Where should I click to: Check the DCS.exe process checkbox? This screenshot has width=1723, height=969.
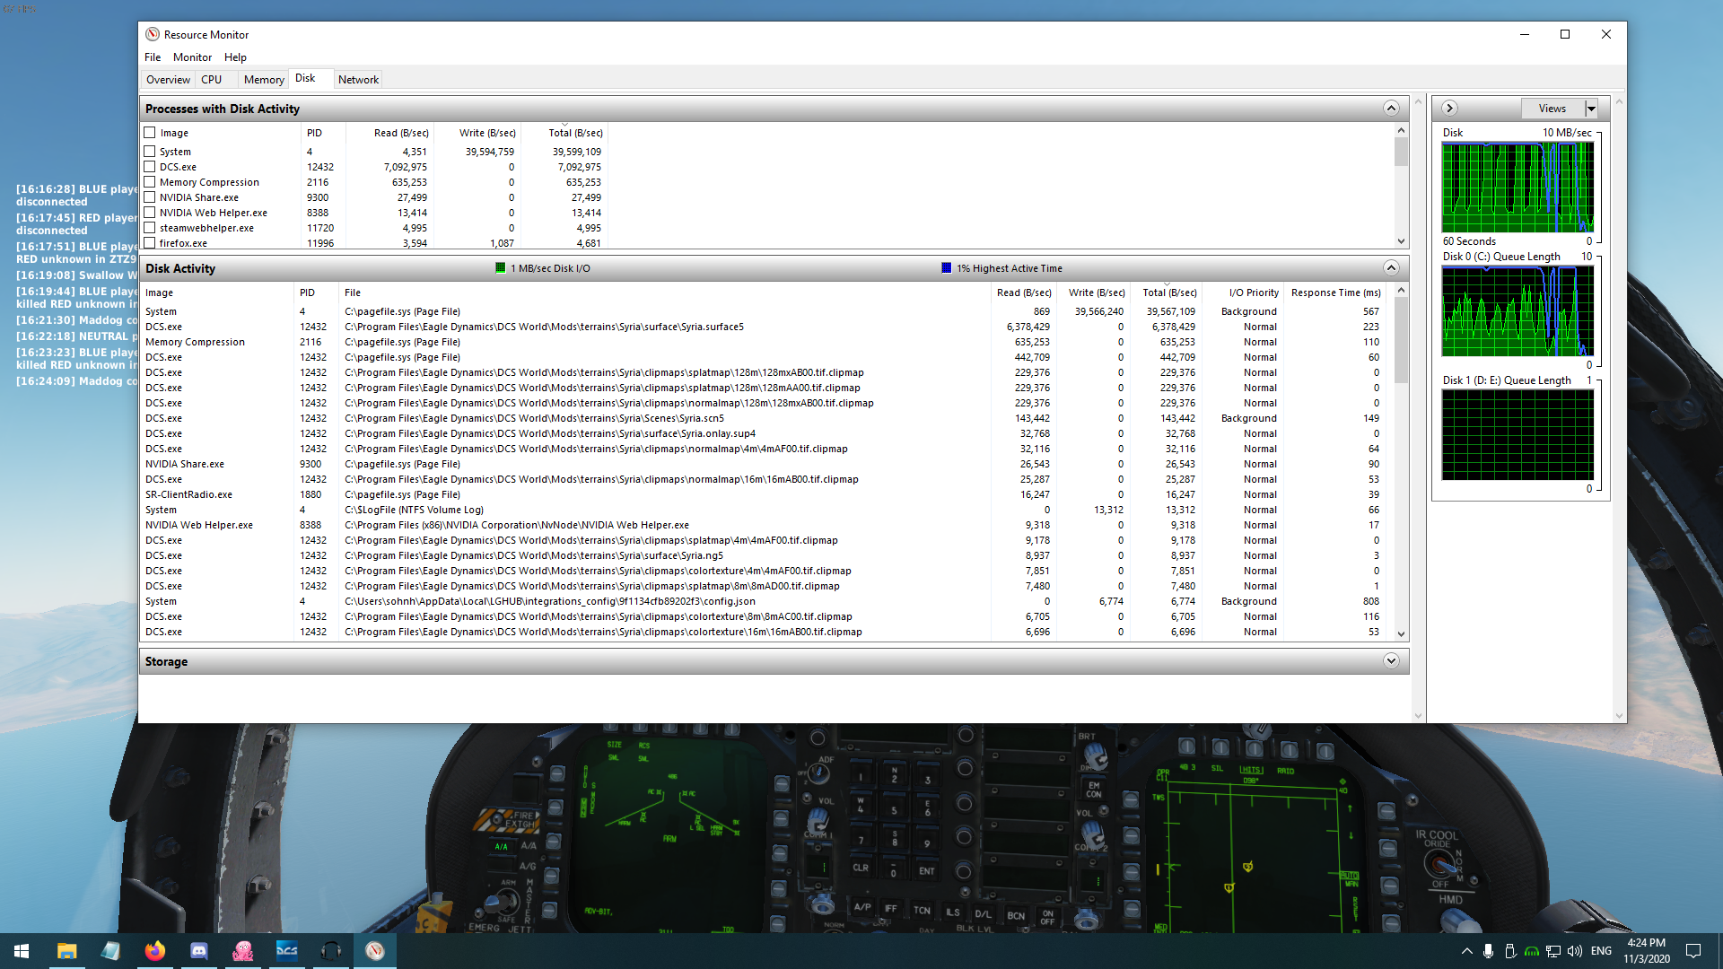[x=150, y=167]
